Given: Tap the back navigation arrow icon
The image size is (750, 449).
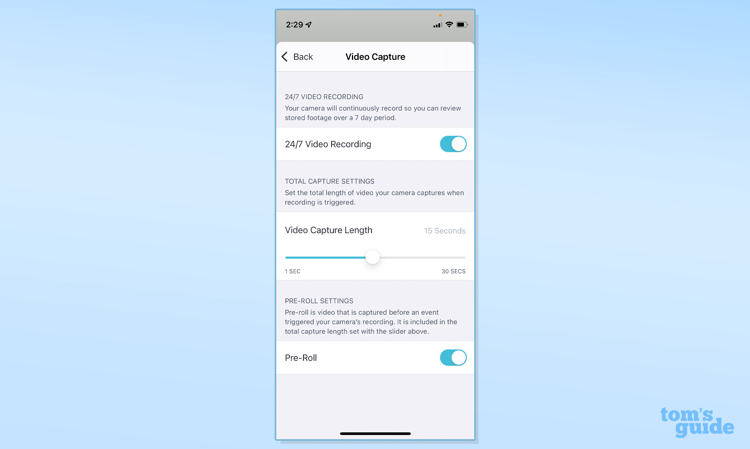Looking at the screenshot, I should pyautogui.click(x=286, y=57).
